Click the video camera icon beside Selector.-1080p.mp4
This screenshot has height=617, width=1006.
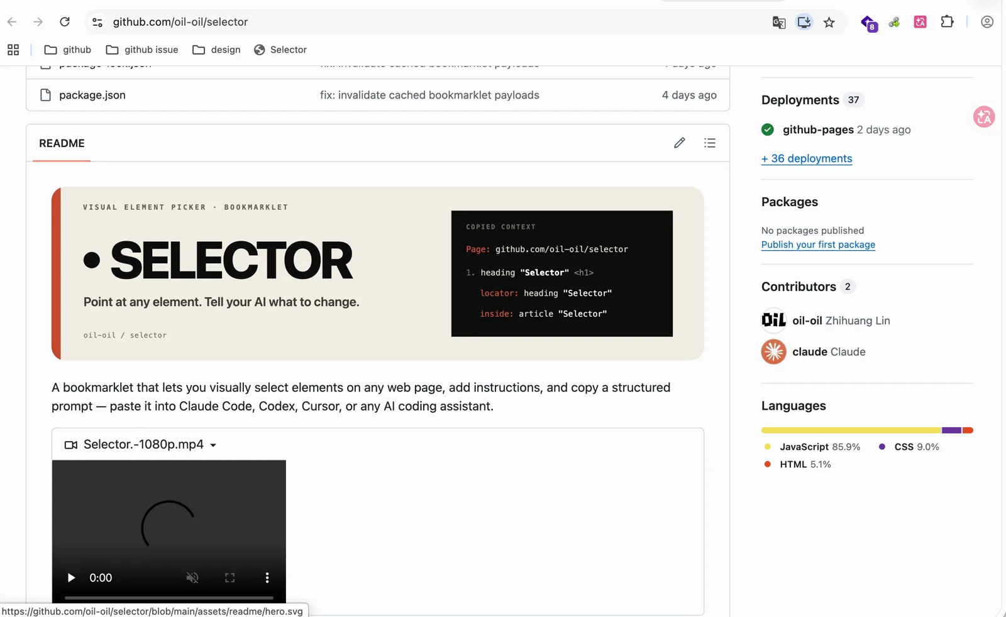pyautogui.click(x=71, y=445)
